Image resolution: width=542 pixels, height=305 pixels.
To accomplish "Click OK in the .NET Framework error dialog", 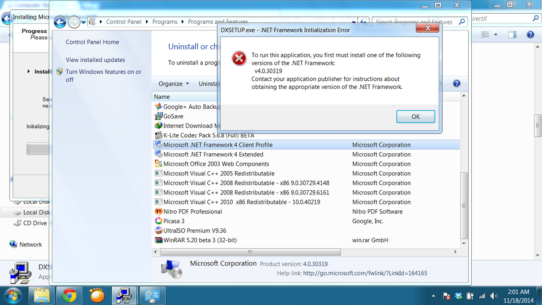I will 415,116.
